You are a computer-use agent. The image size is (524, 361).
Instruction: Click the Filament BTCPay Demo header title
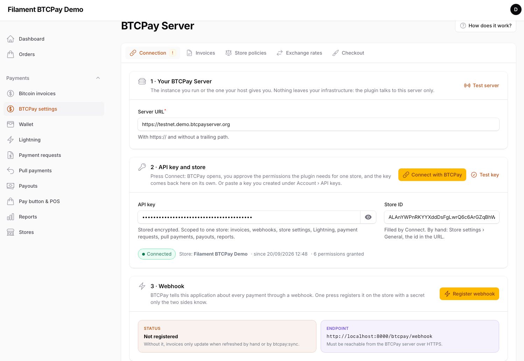click(x=46, y=9)
